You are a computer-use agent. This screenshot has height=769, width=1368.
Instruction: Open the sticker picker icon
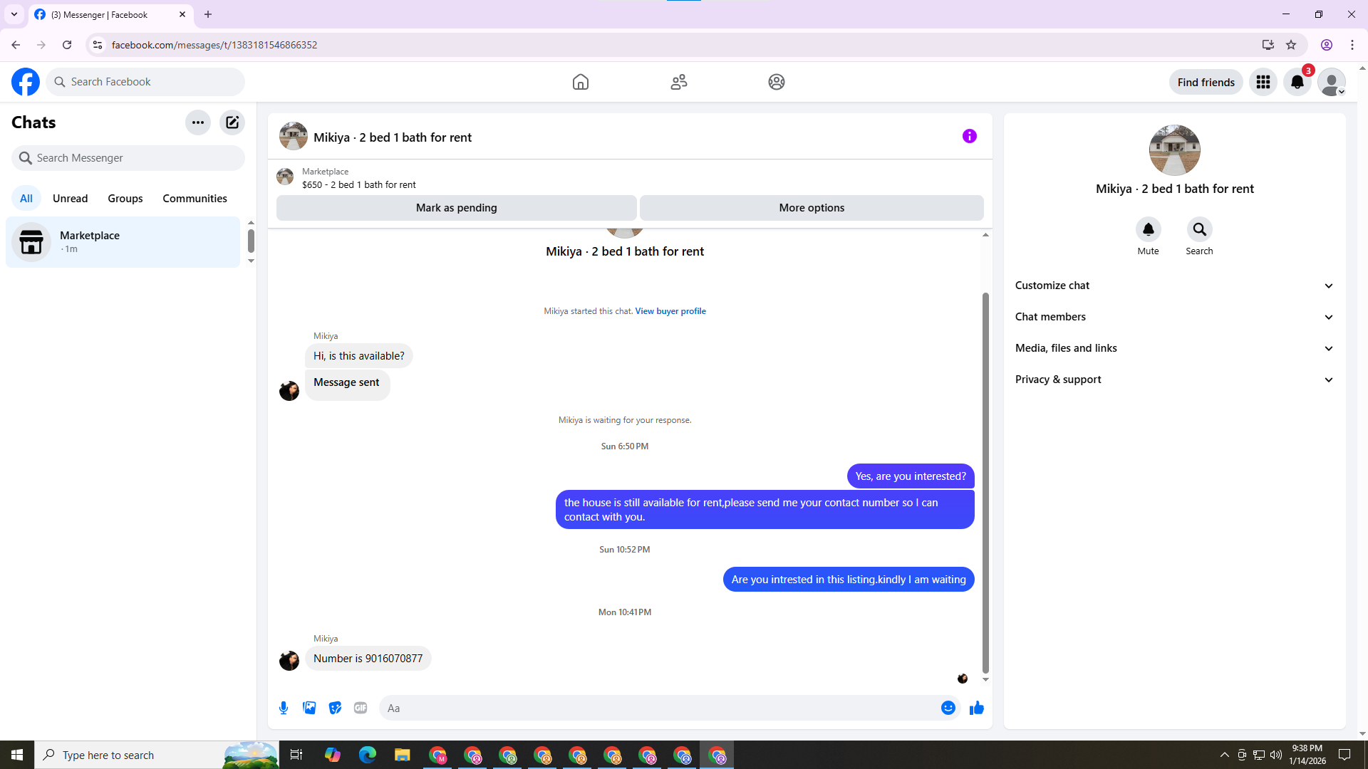point(335,708)
